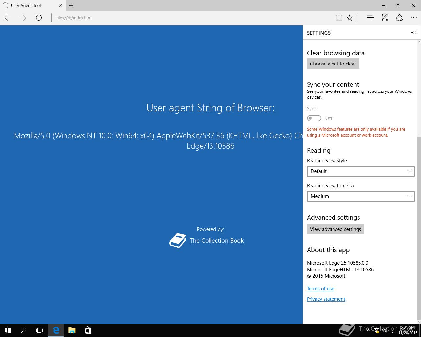Open a new tab with plus button
Image resolution: width=421 pixels, height=337 pixels.
click(71, 5)
